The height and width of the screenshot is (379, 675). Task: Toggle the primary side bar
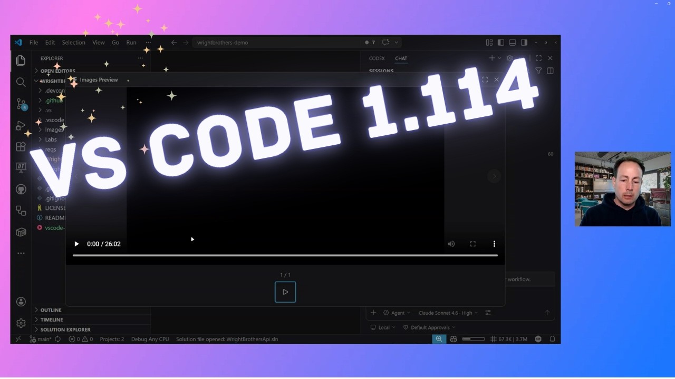(x=501, y=43)
